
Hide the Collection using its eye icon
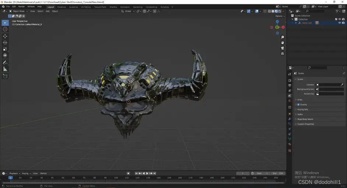click(339, 19)
